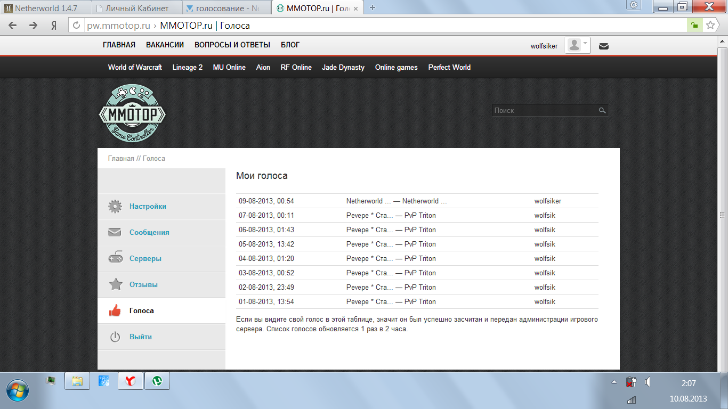Open uTorrent from the taskbar
728x409 pixels.
(x=157, y=381)
